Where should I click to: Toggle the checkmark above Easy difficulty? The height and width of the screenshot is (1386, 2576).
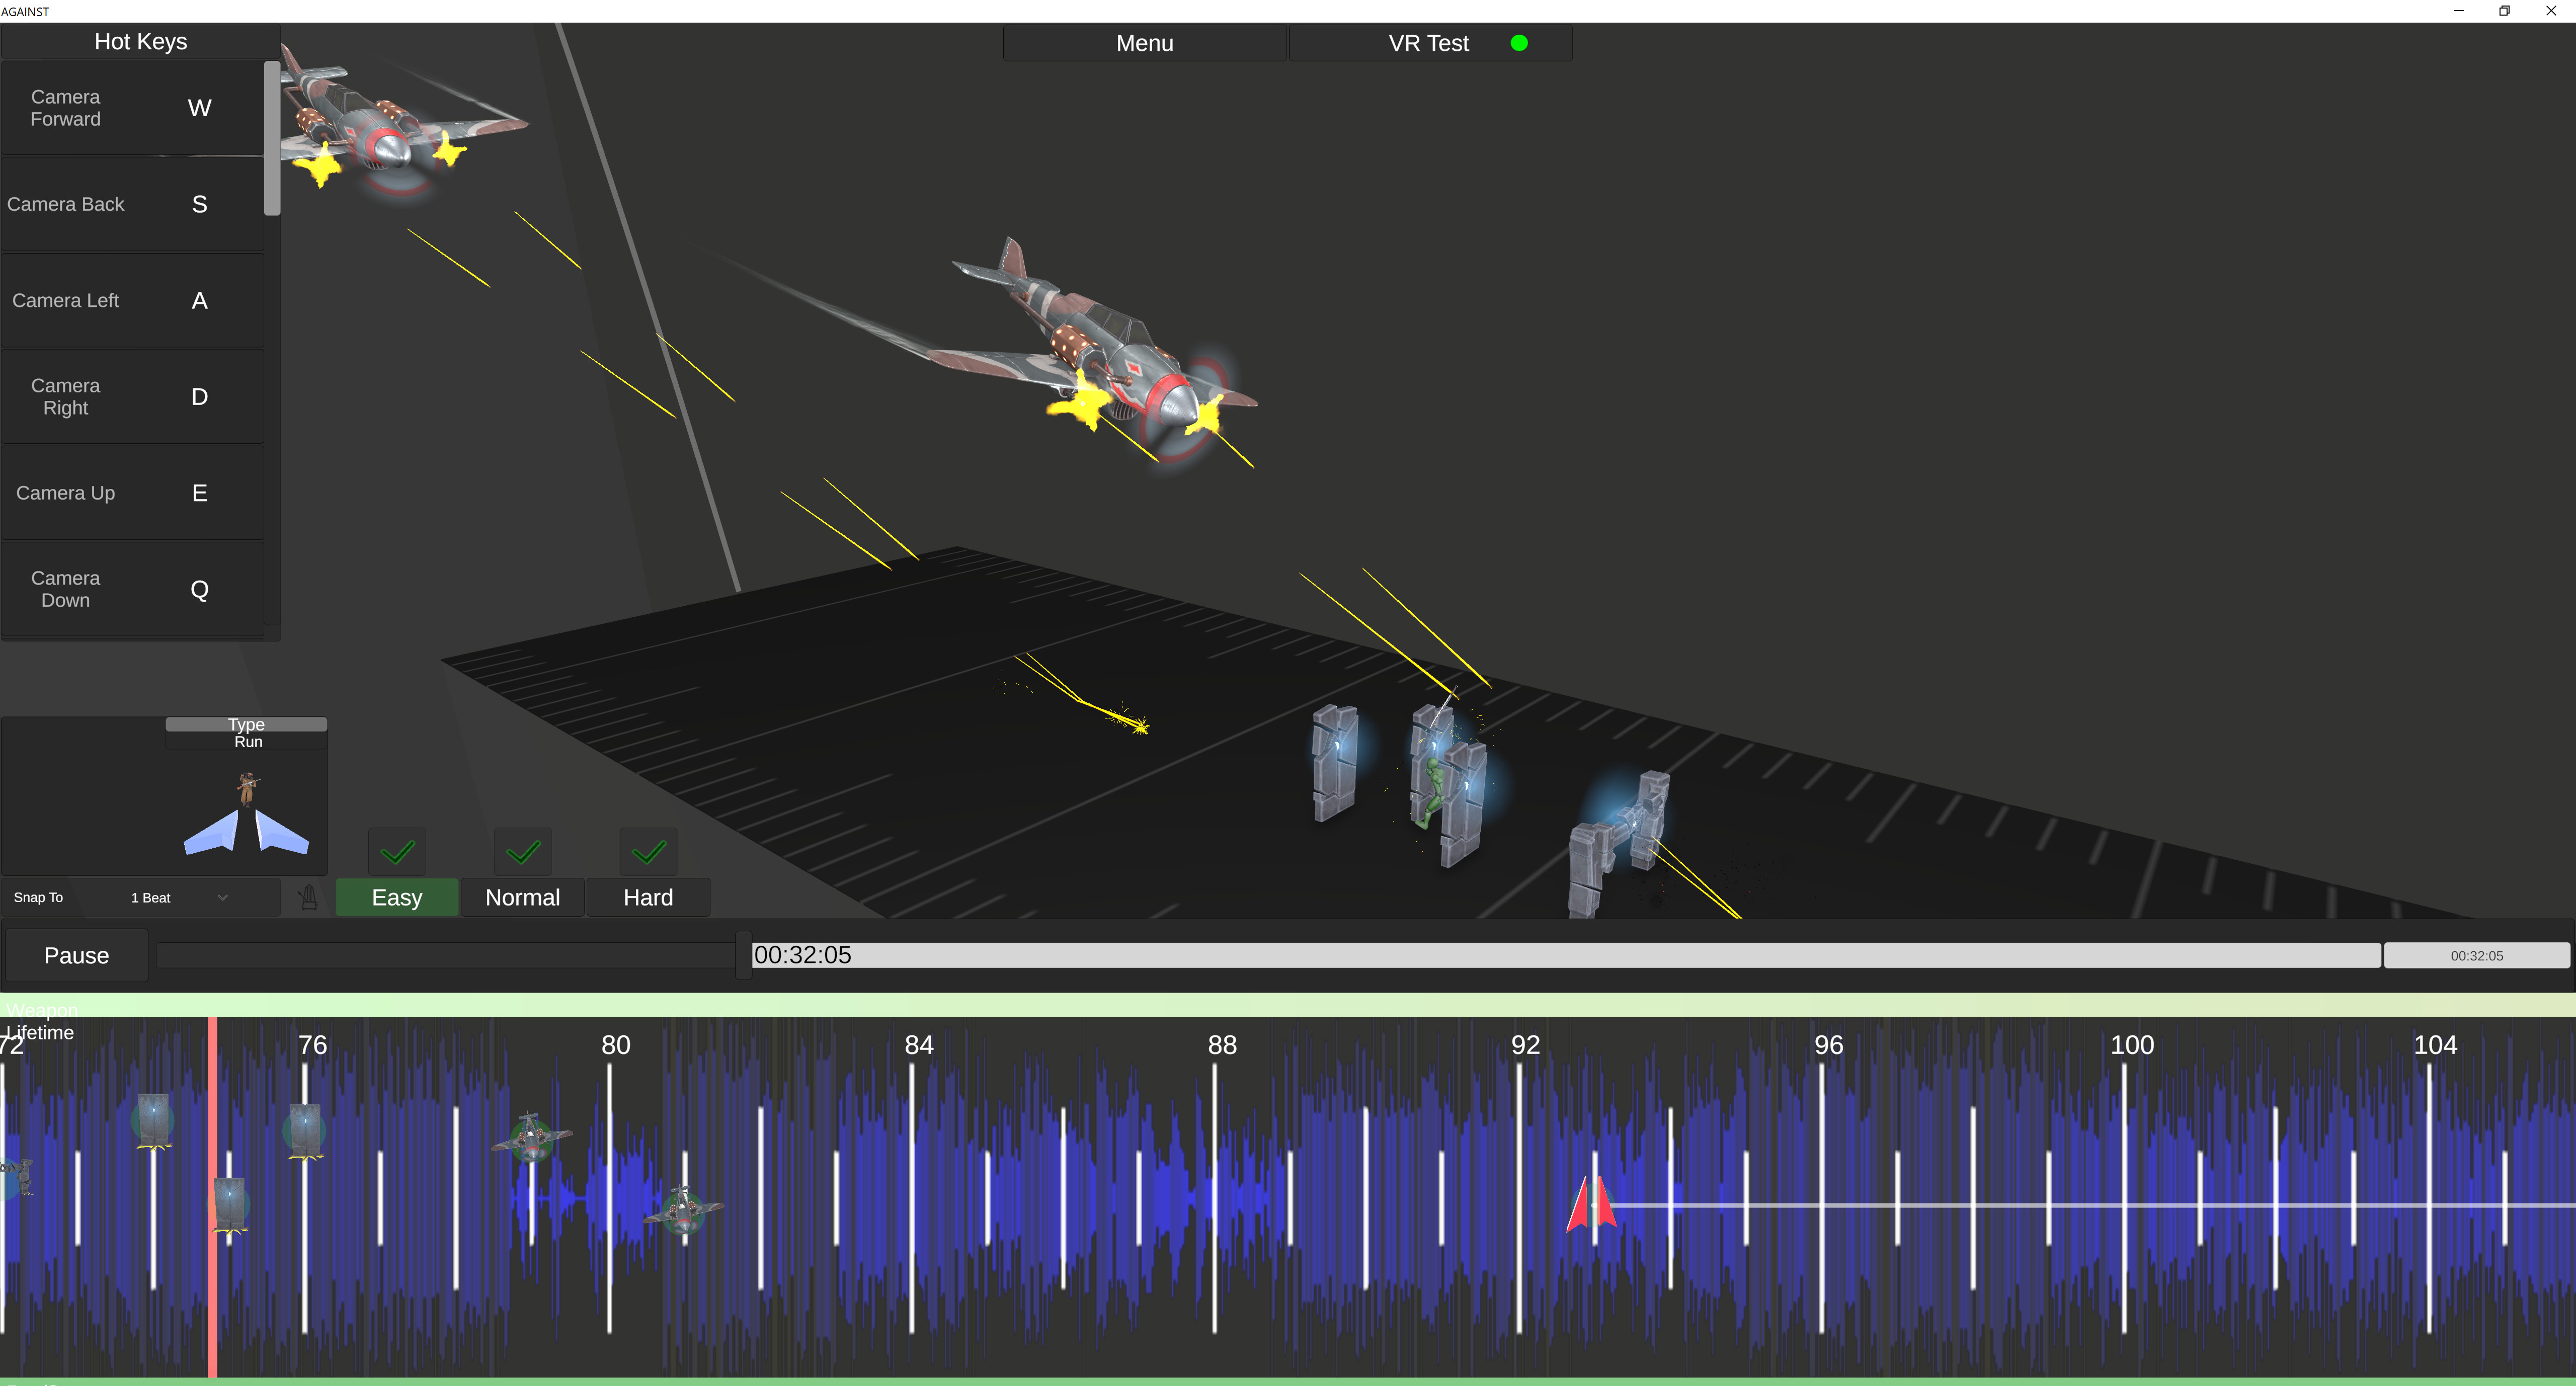pyautogui.click(x=397, y=852)
